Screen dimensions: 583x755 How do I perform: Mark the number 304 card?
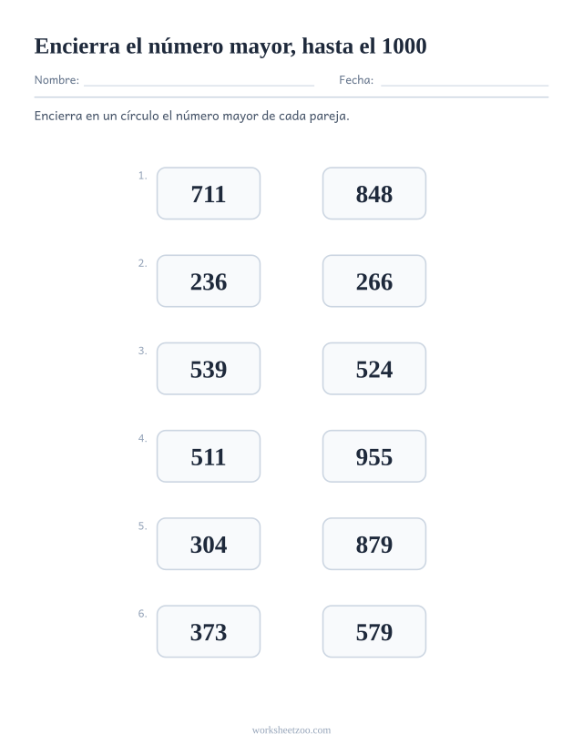[x=209, y=544]
